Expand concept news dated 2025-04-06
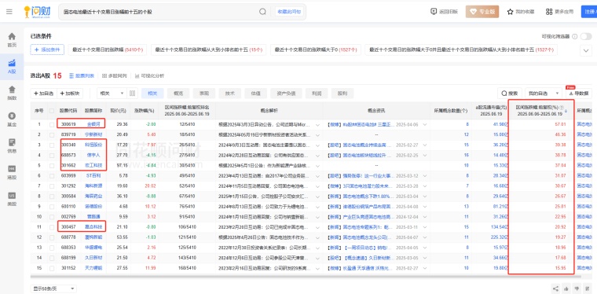Screen dimensions: 597x294 click(x=425, y=124)
